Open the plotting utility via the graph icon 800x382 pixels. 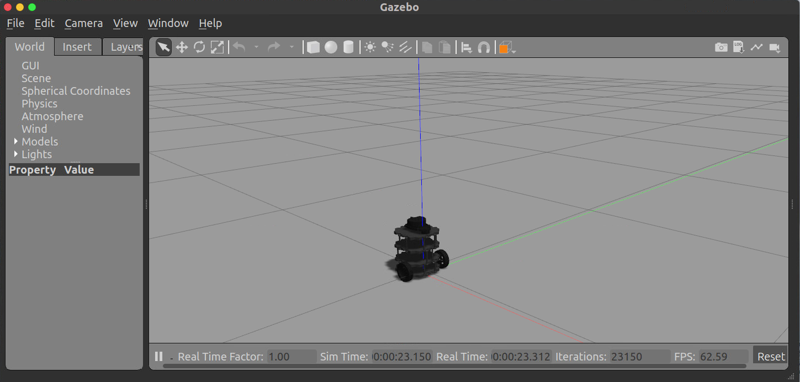pos(757,47)
